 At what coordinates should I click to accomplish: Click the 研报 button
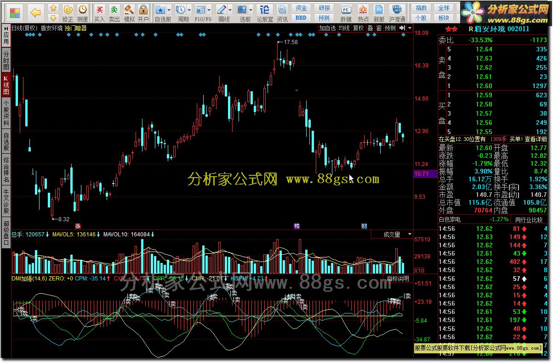[324, 8]
